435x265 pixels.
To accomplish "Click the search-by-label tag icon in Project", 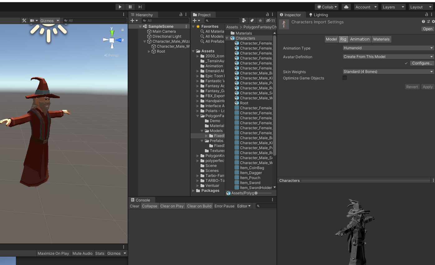I will click(252, 20).
